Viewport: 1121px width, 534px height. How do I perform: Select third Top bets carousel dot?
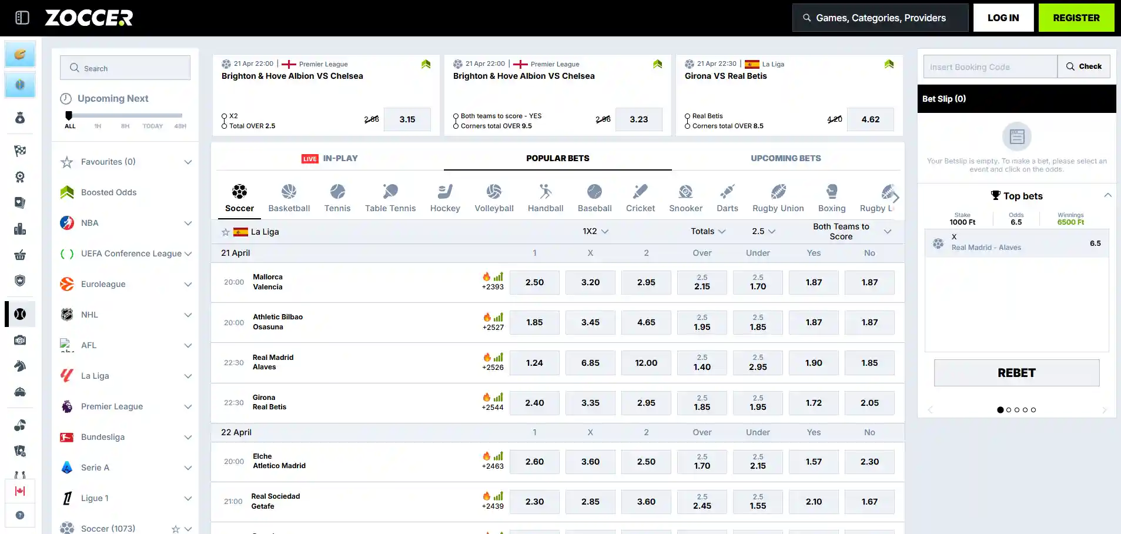pyautogui.click(x=1017, y=410)
